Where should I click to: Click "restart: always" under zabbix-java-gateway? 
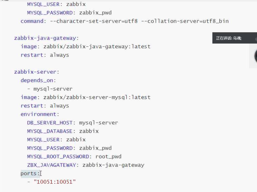click(45, 55)
